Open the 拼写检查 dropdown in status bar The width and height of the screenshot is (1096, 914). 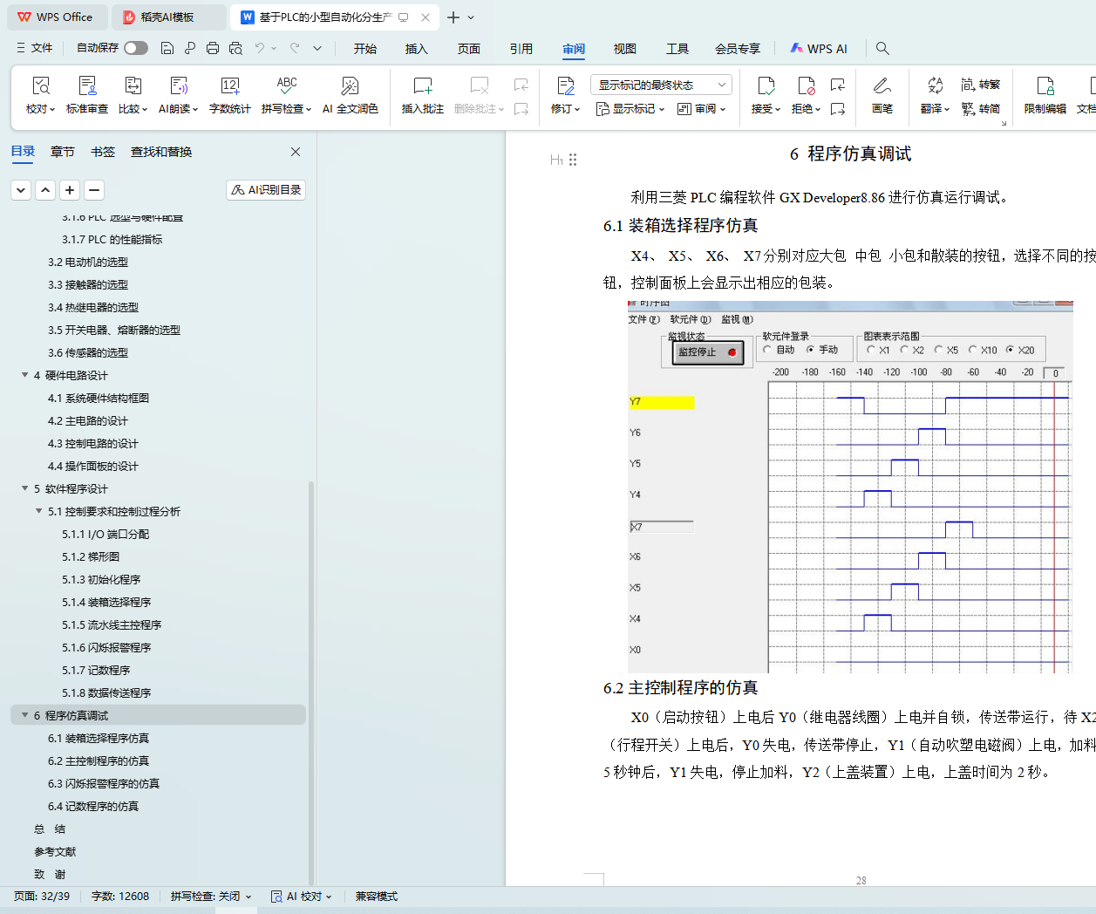pyautogui.click(x=211, y=897)
